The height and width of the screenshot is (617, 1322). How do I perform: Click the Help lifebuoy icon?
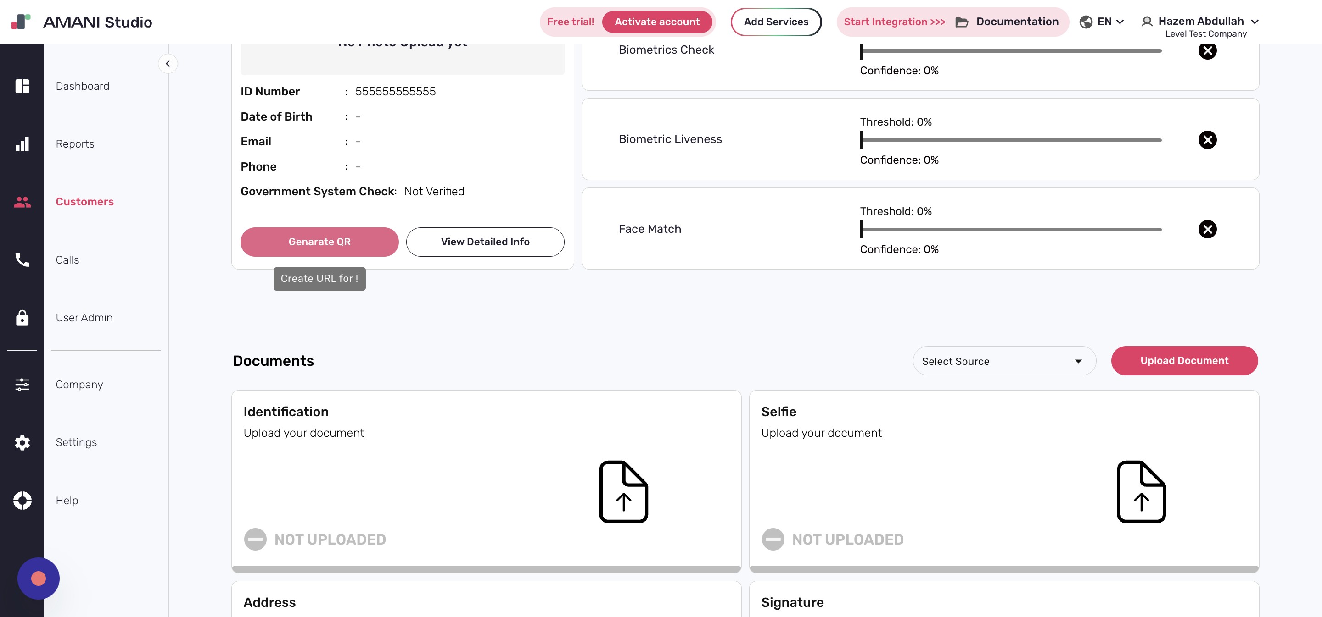coord(22,500)
